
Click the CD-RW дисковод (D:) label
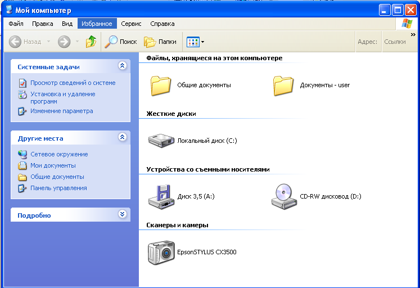click(331, 197)
